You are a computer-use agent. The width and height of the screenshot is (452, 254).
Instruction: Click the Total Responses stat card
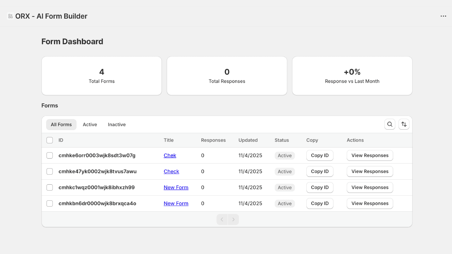[227, 76]
